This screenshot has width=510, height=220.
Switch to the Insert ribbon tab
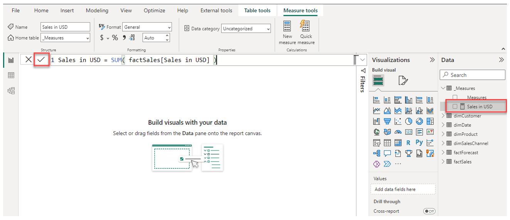(67, 10)
